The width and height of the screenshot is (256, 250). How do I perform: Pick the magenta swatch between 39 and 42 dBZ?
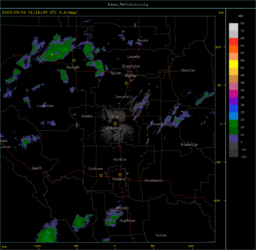coord(233,94)
